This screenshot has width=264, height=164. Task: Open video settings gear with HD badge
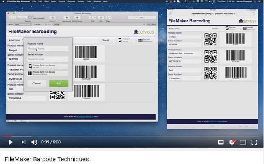pyautogui.click(x=232, y=142)
